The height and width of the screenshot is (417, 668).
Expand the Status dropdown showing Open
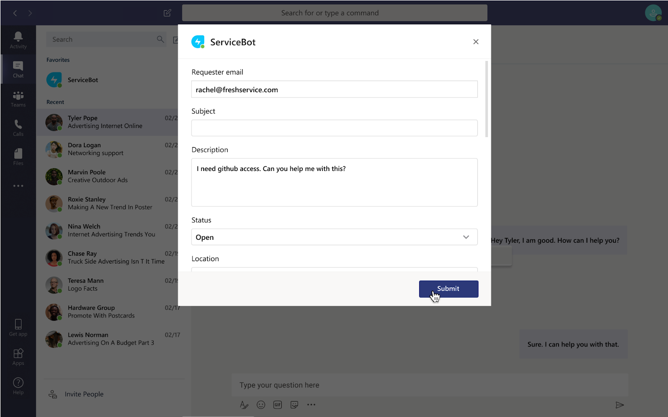pos(334,237)
